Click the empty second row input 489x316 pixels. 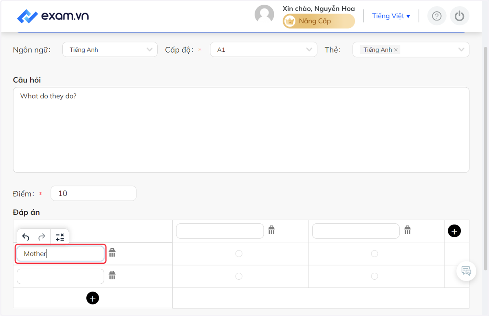coord(60,276)
